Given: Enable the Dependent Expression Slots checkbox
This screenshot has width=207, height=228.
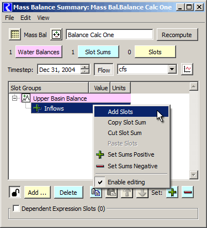Looking at the screenshot, I should [16, 209].
